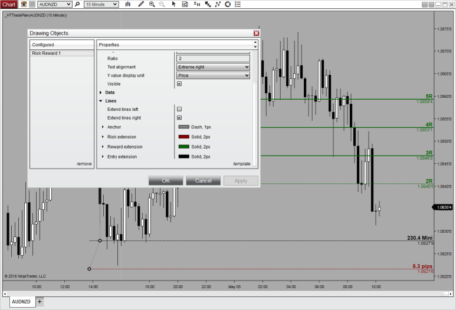Expand the Reward extension properties
The width and height of the screenshot is (456, 310).
(x=103, y=147)
